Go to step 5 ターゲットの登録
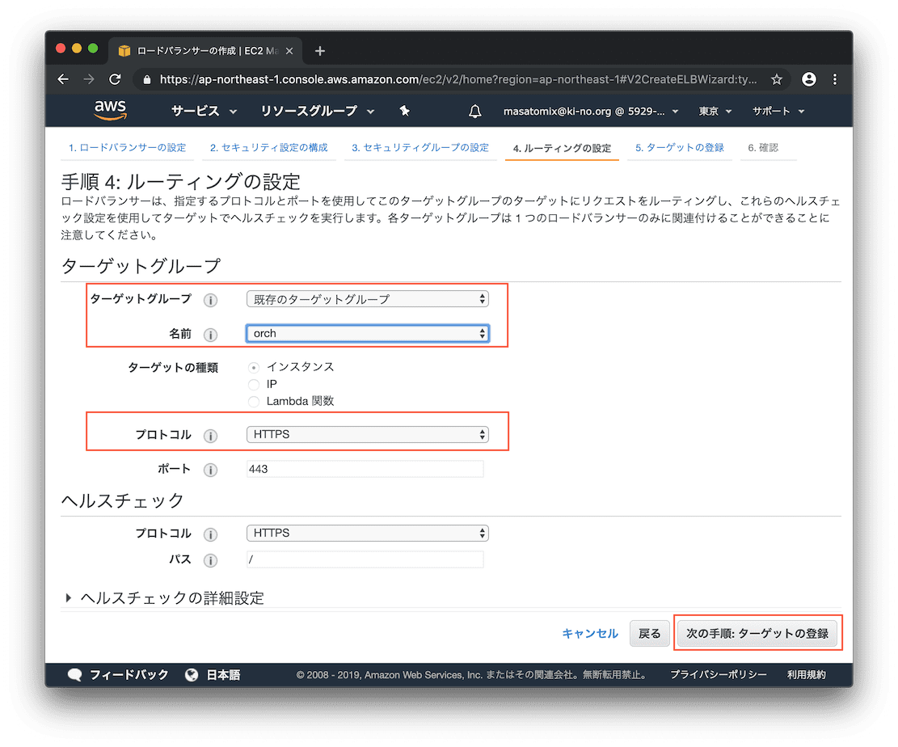The height and width of the screenshot is (747, 898). pos(679,148)
